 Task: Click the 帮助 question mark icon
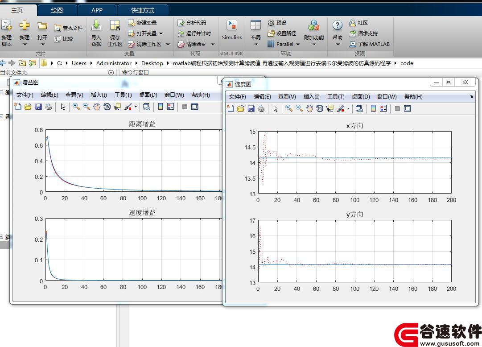(337, 25)
